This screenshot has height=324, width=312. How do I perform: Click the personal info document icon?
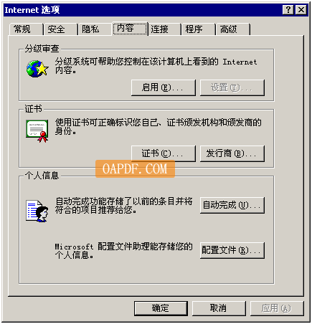point(37,211)
